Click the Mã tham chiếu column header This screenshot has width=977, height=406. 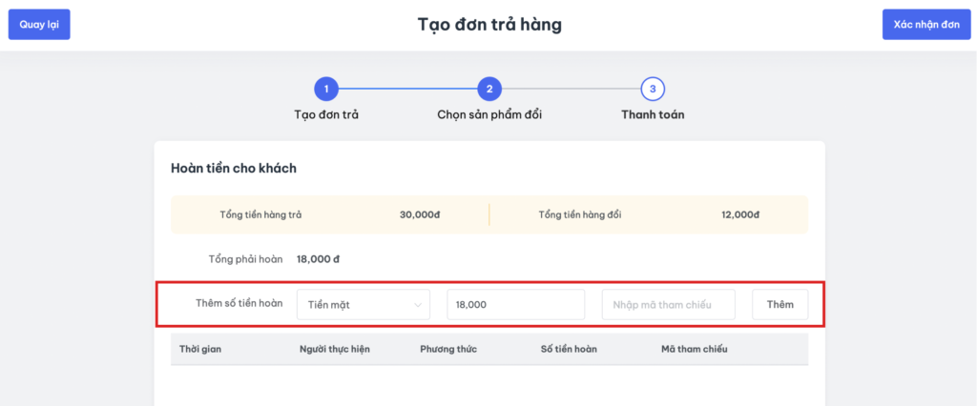[x=695, y=349]
